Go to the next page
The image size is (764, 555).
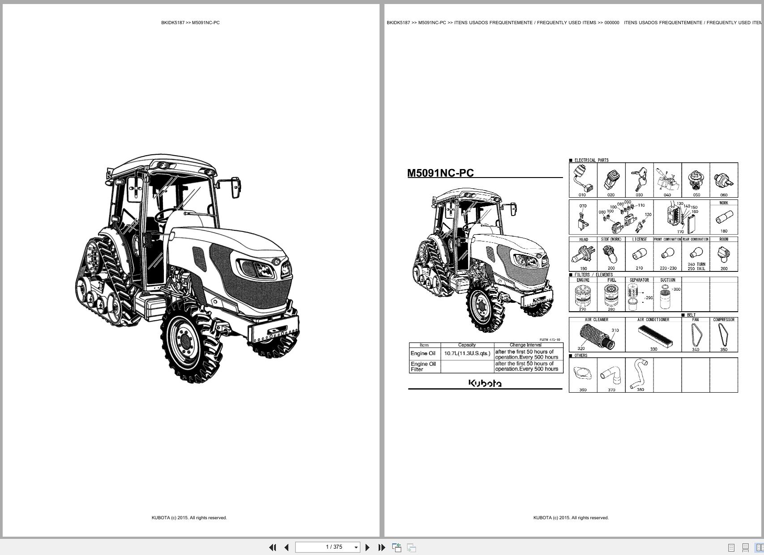pos(367,547)
